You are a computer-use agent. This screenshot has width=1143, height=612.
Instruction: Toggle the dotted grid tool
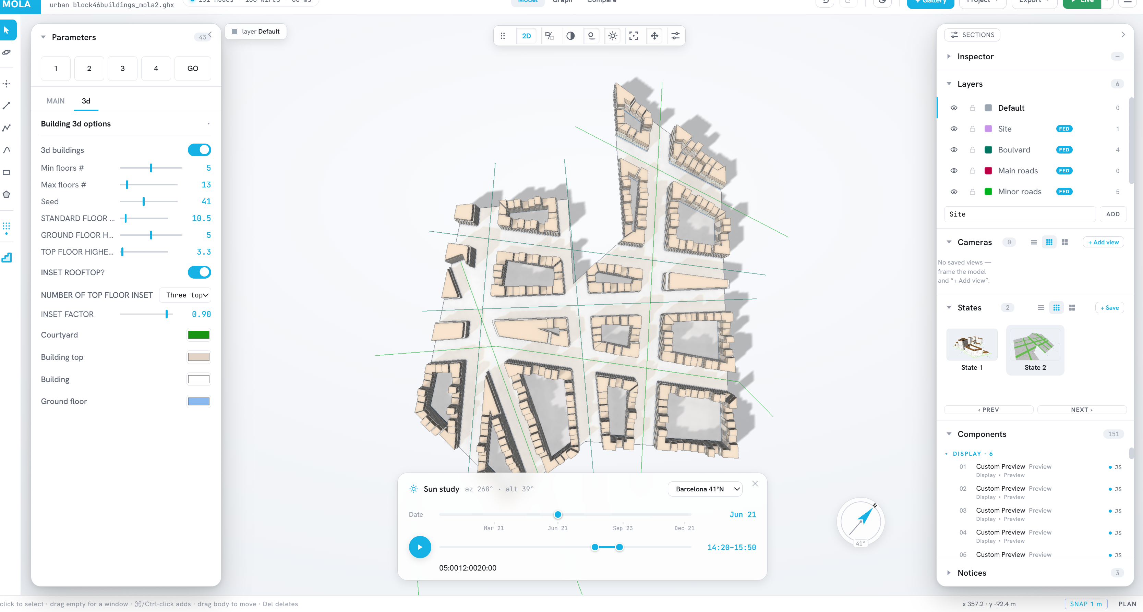pos(7,228)
